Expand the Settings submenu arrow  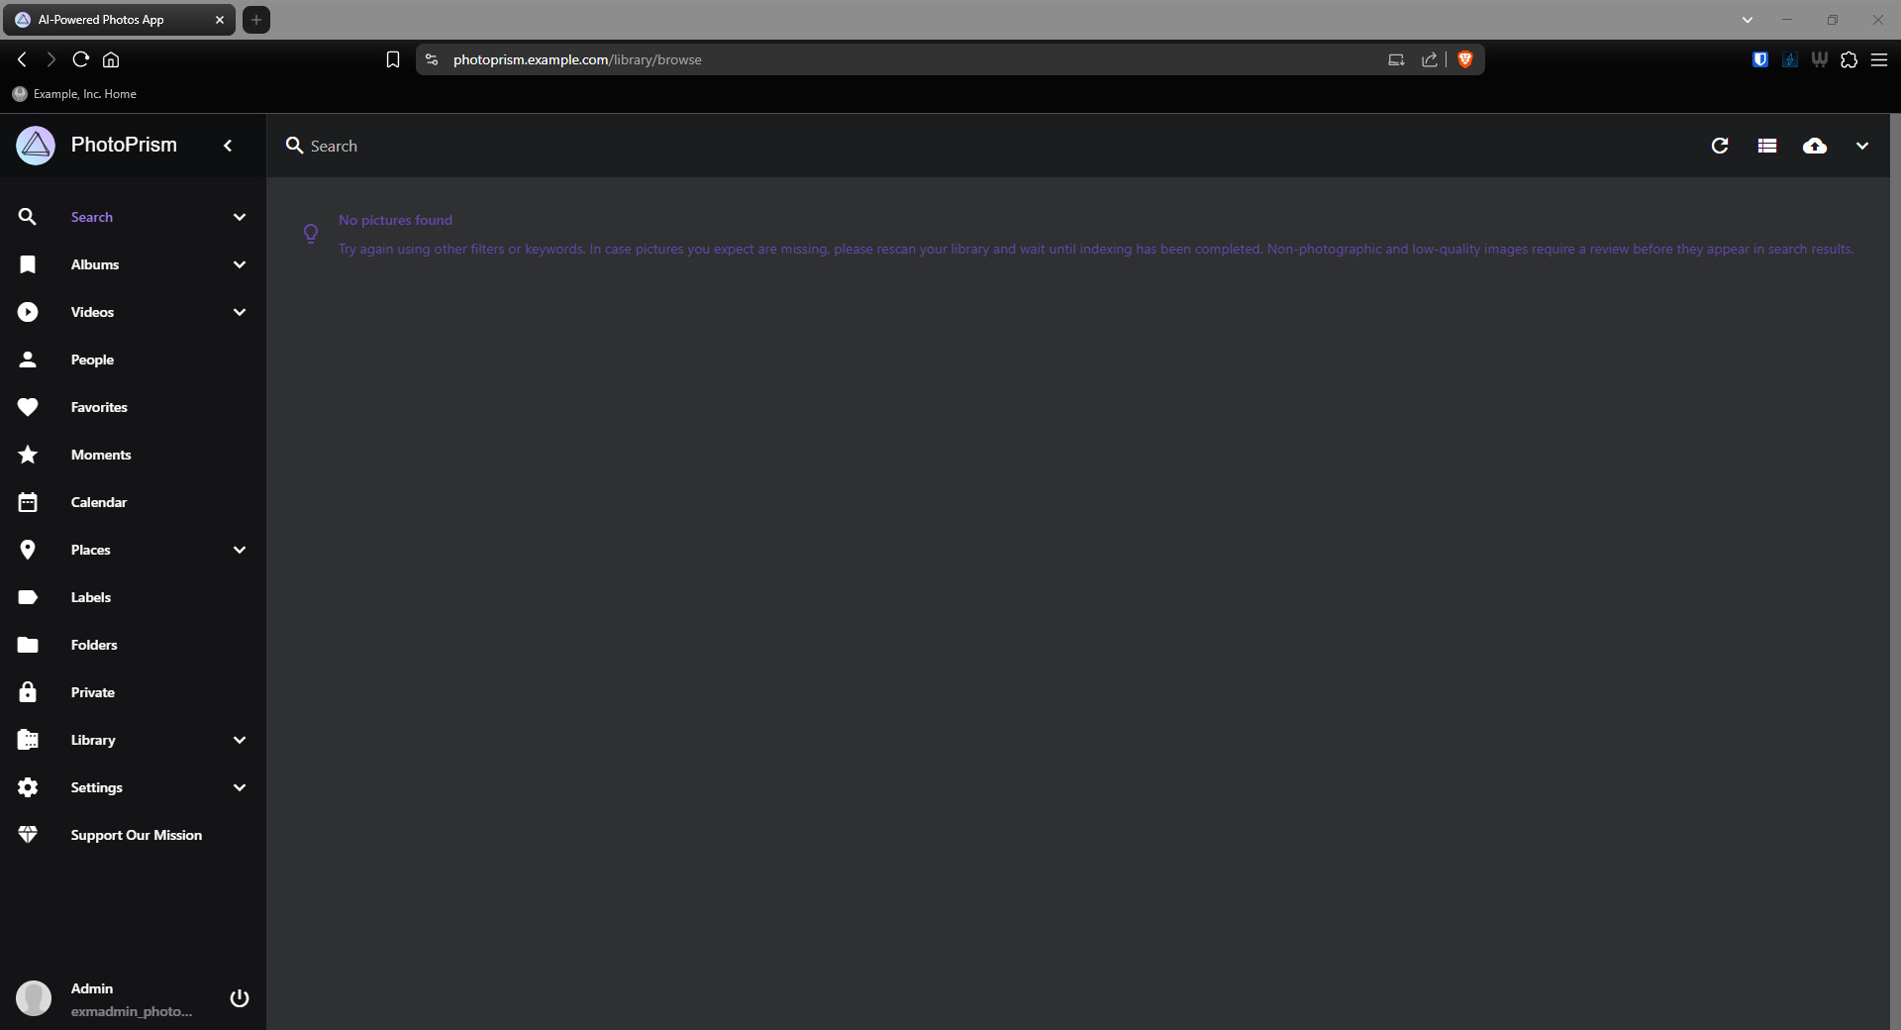pos(240,787)
